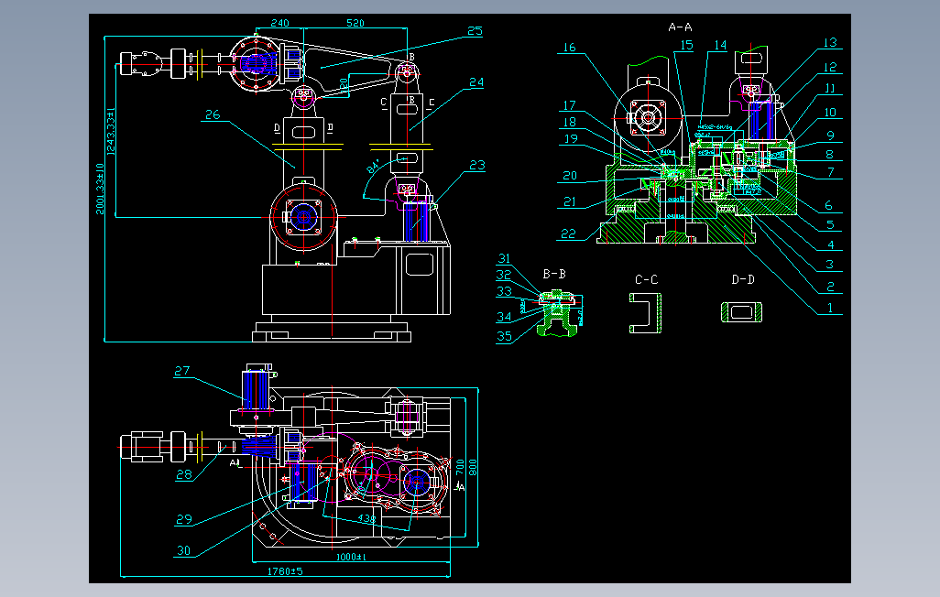The image size is (940, 597).
Task: Click part callout number 13
Action: 830,42
